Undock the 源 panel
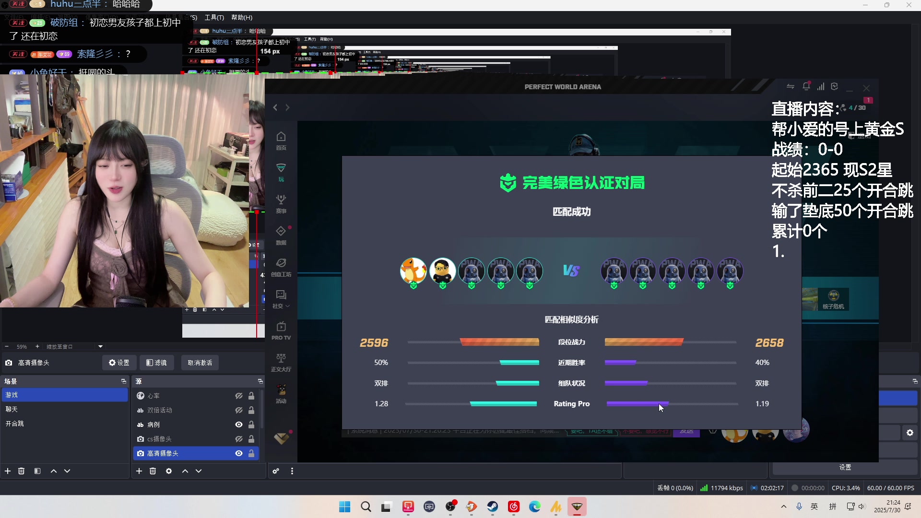This screenshot has width=921, height=518. point(260,381)
